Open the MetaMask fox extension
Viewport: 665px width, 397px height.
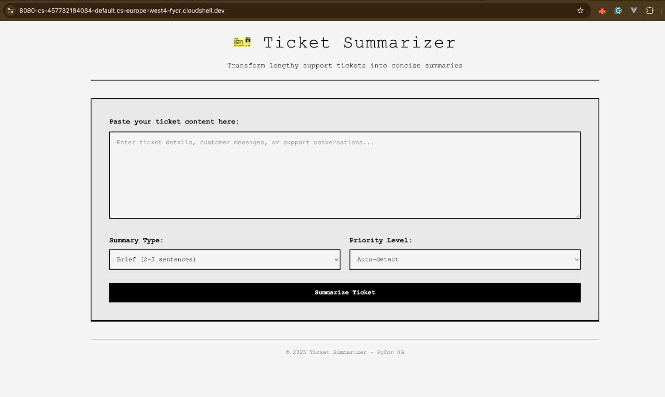tap(602, 11)
